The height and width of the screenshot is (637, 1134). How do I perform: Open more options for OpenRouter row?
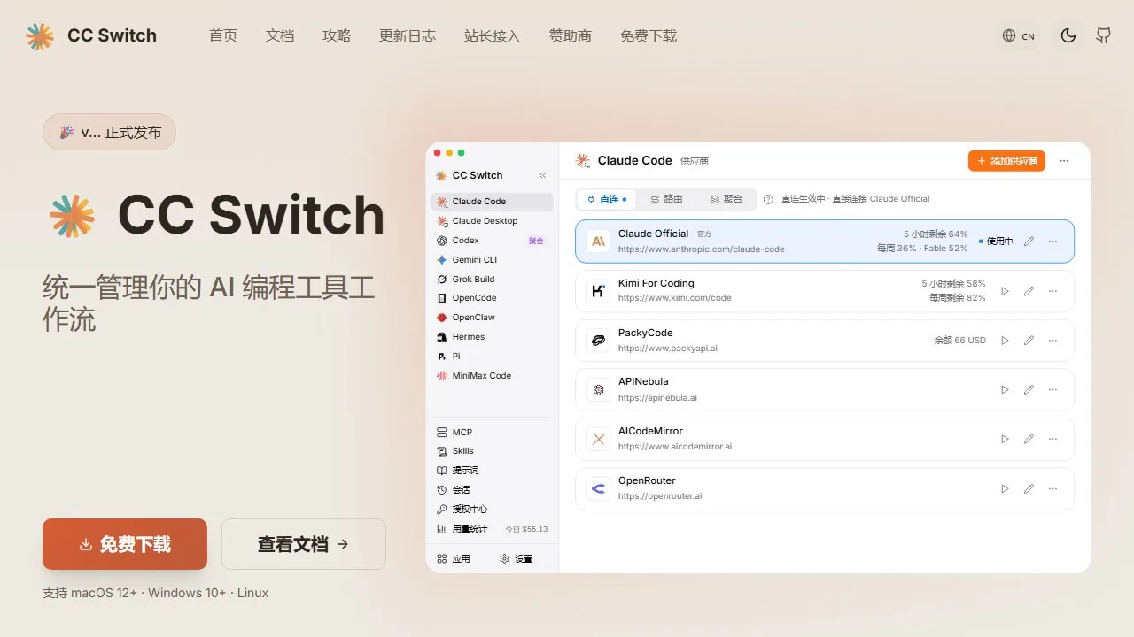1052,488
